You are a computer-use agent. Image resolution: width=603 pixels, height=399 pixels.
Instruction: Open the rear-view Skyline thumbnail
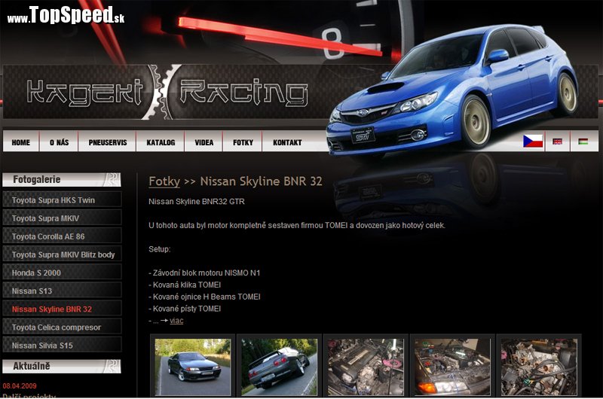[x=279, y=367]
